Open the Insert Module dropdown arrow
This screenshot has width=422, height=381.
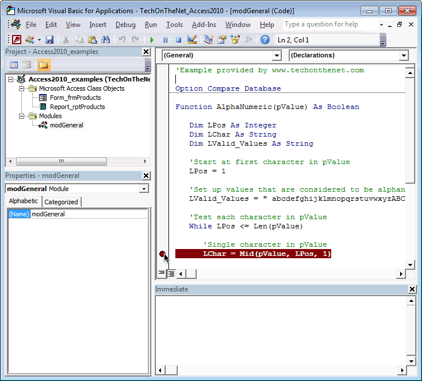click(x=39, y=40)
